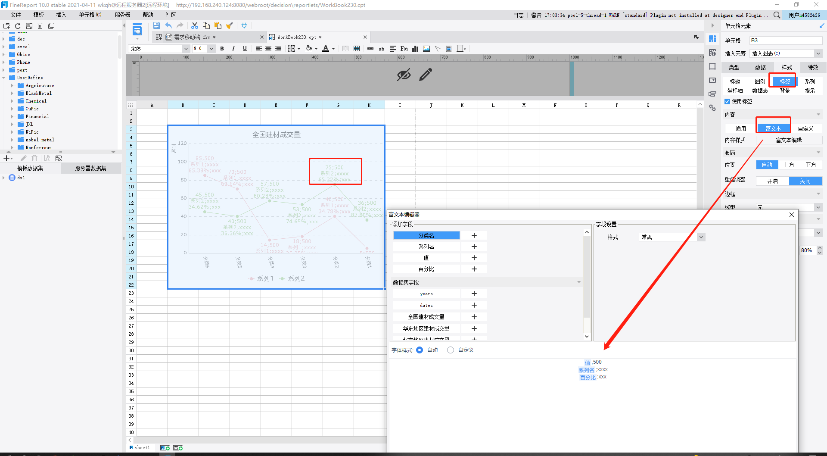This screenshot has width=827, height=456.
Task: Open the font color 'A' swatch
Action: pyautogui.click(x=326, y=49)
